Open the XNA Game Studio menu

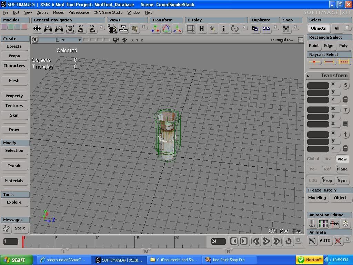point(108,12)
